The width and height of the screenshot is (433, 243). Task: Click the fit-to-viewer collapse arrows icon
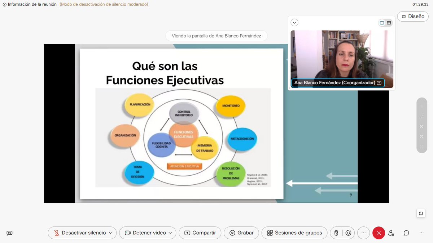coord(421,117)
